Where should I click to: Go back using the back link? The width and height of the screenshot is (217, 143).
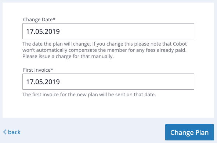12,132
